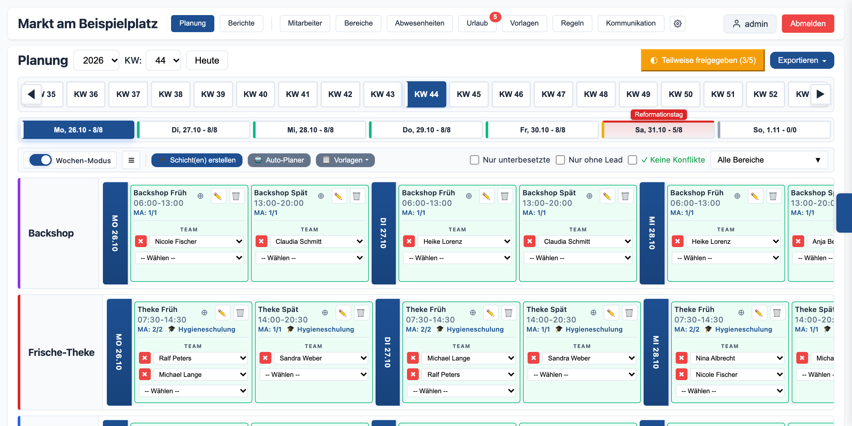Remove Claudia Schmitt from Monday's Backshop Spät

point(261,241)
